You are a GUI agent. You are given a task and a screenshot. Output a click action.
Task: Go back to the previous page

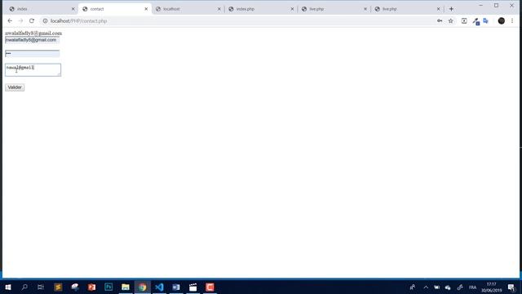10,20
